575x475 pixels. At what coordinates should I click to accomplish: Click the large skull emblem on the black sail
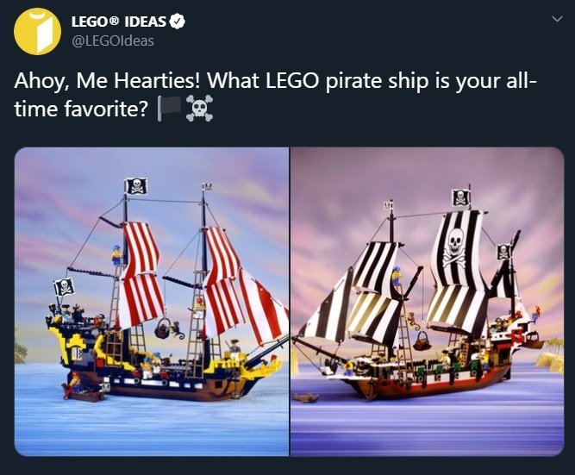[x=454, y=247]
